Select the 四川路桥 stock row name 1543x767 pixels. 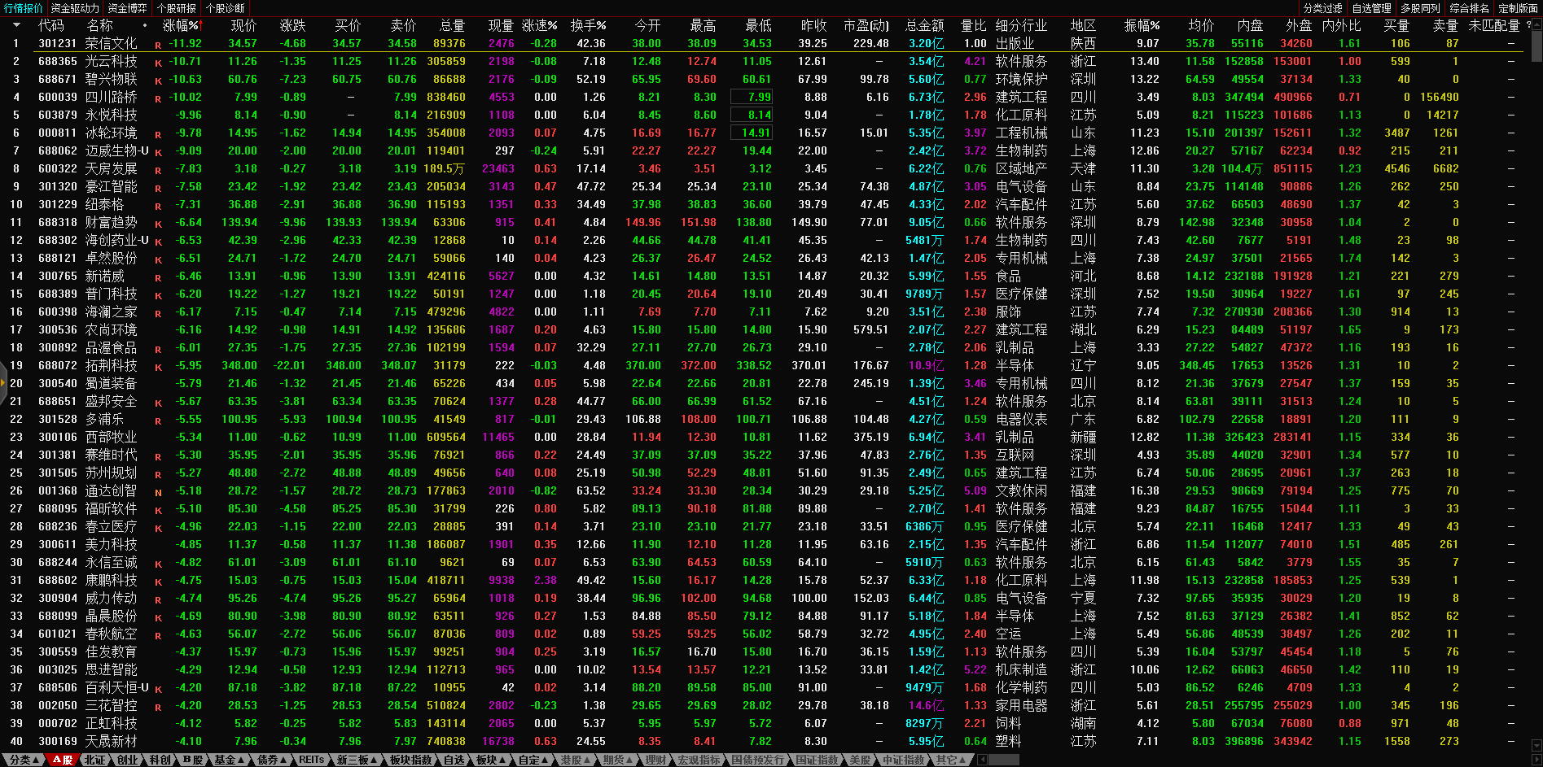pos(111,97)
